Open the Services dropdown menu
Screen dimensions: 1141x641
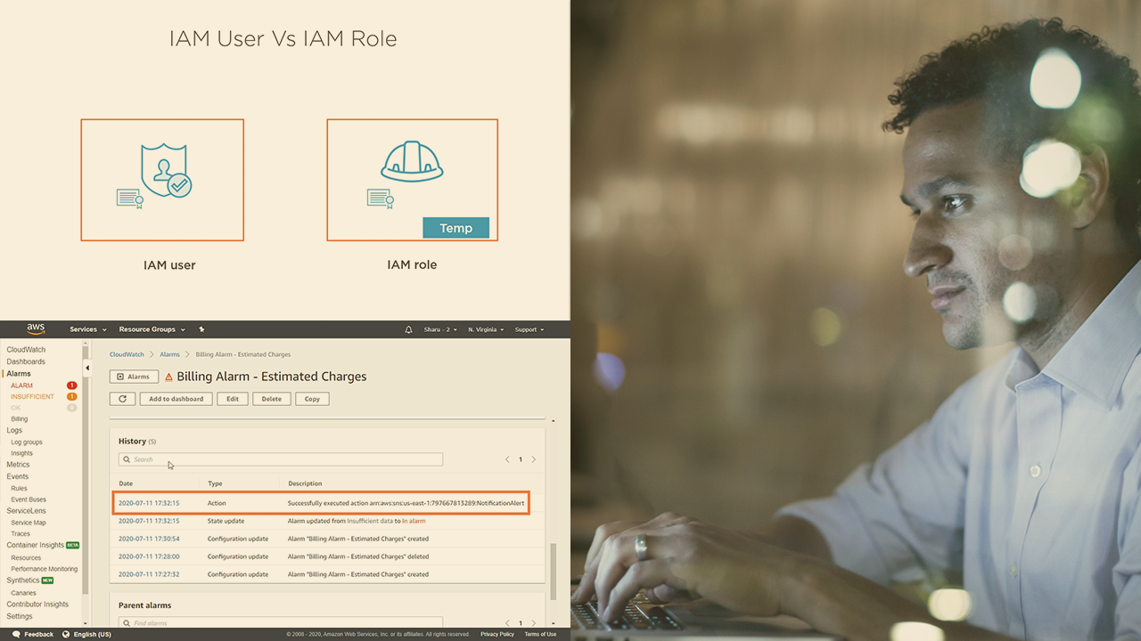[87, 329]
